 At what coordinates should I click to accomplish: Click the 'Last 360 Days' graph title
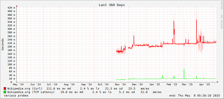[112, 5]
